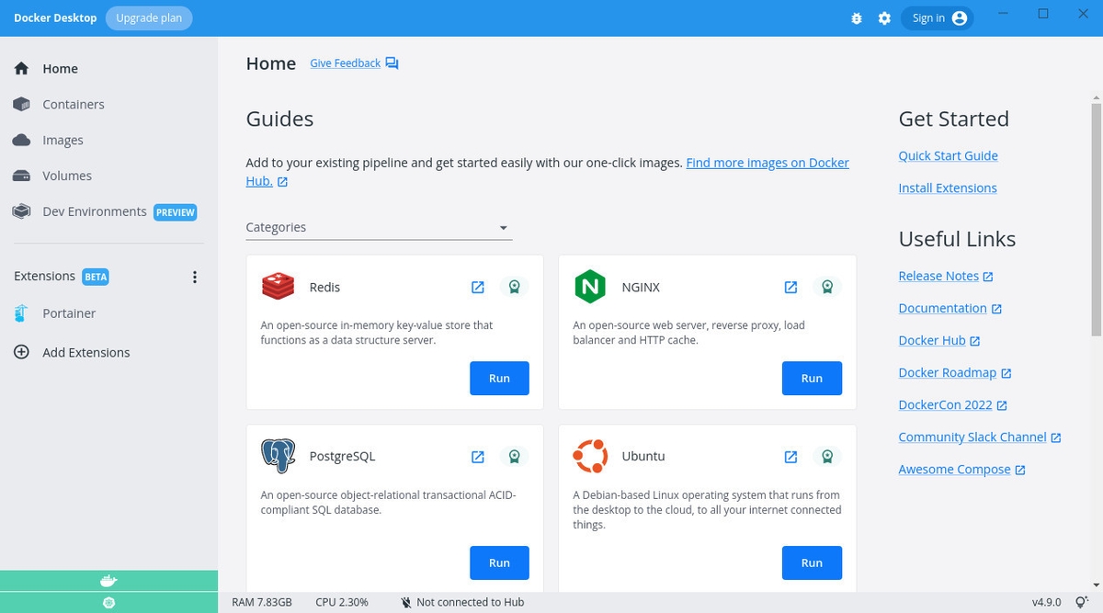This screenshot has height=613, width=1103.
Task: Open Dev Environments preview section
Action: 95,211
